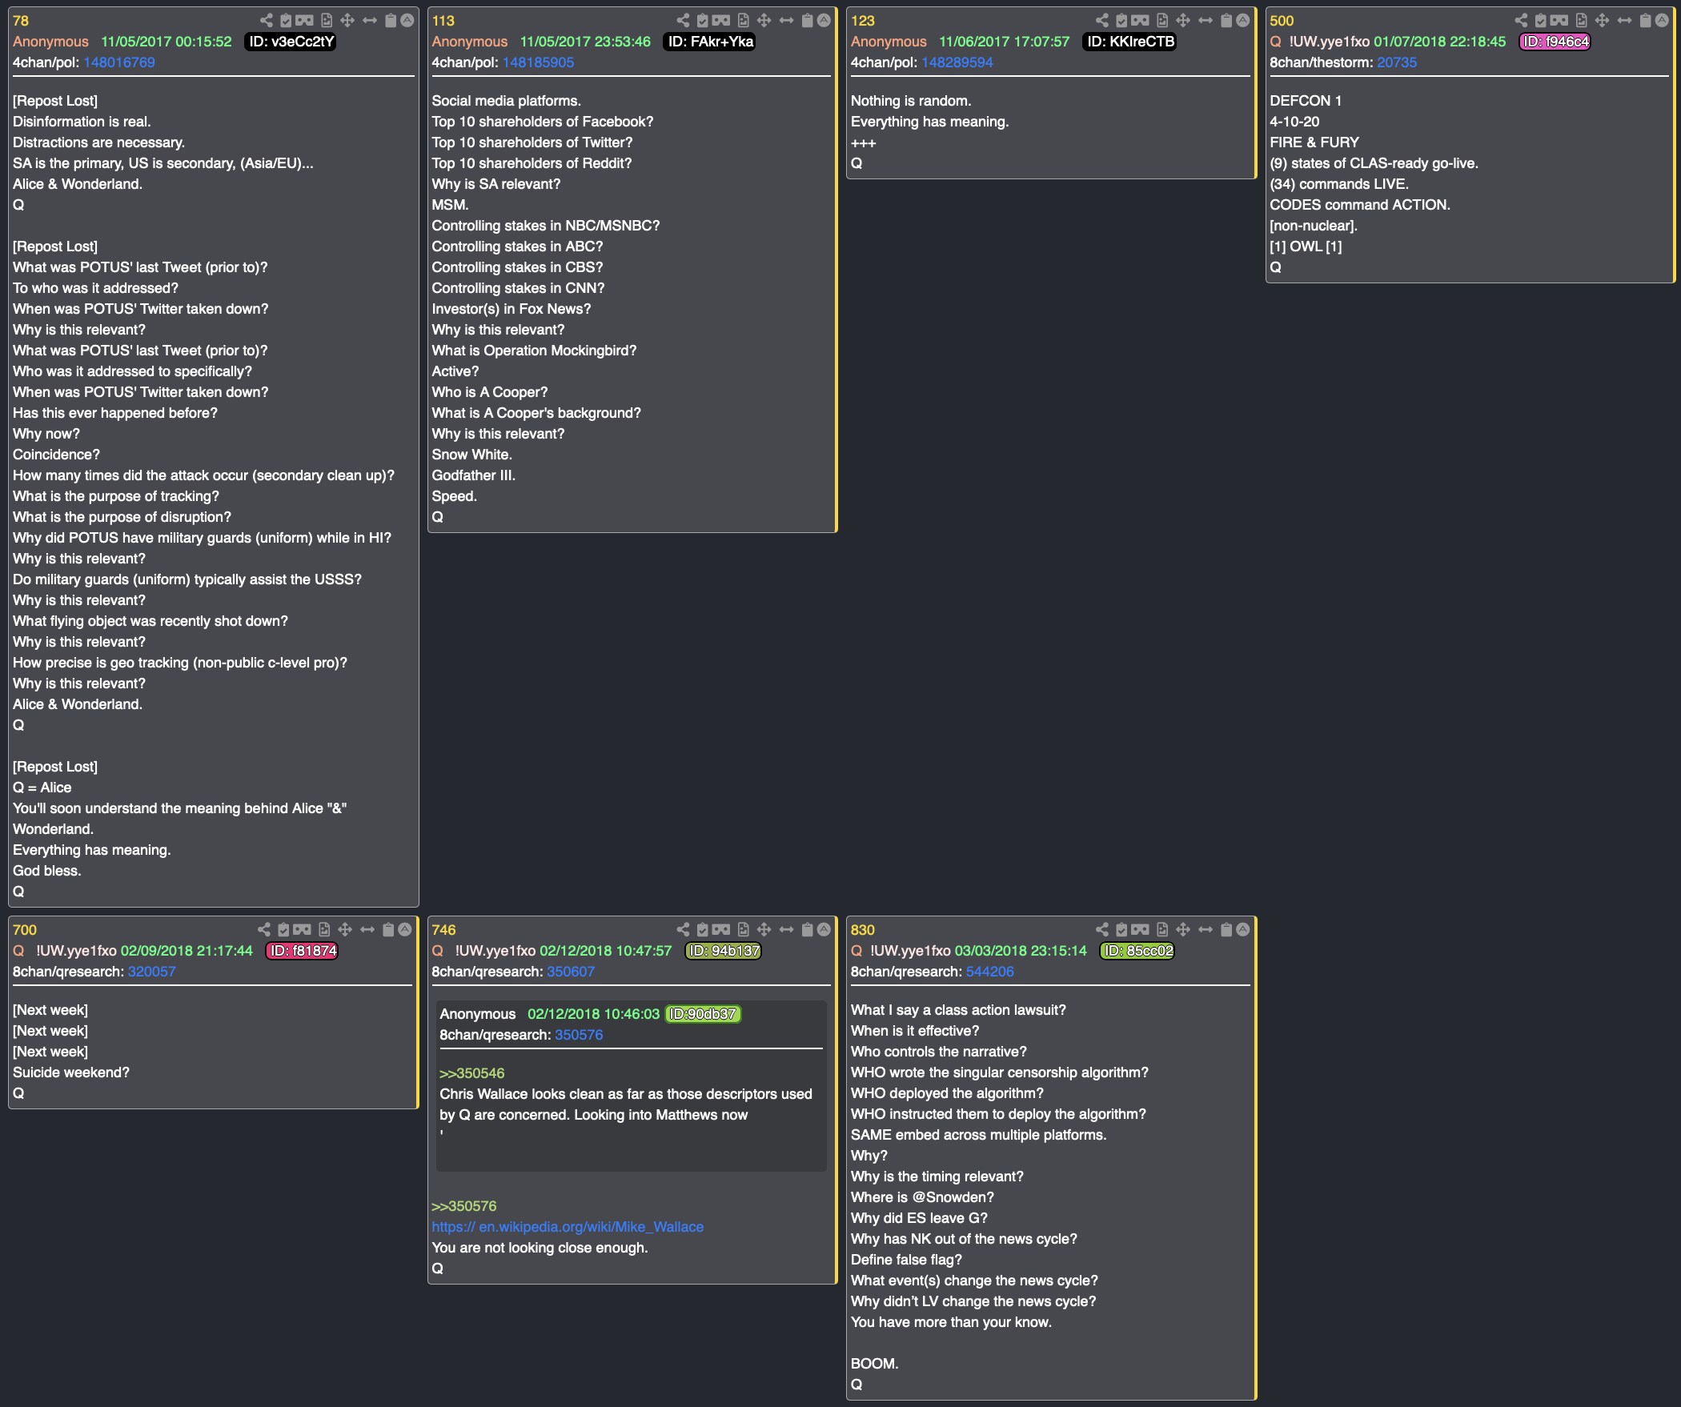The height and width of the screenshot is (1407, 1681).
Task: Click the circled A icon on post 500
Action: pos(1662,20)
